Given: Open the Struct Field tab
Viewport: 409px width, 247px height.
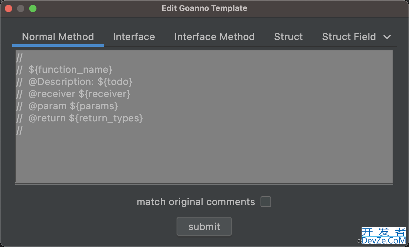Looking at the screenshot, I should [349, 37].
